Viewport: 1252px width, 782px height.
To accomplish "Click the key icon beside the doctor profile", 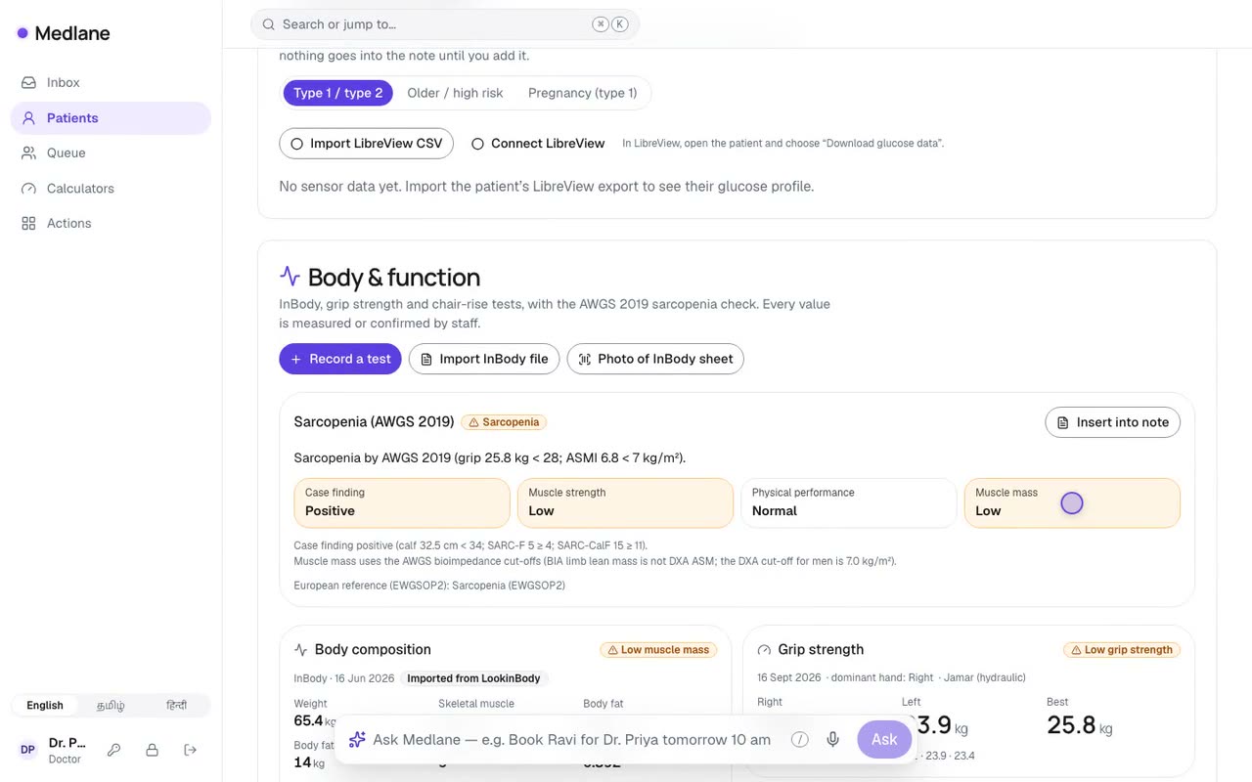I will coord(114,750).
